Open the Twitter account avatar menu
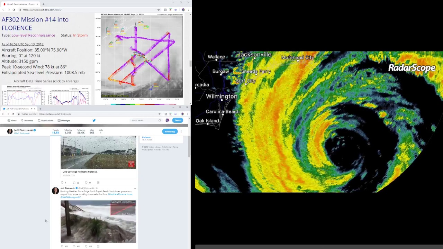 point(168,120)
